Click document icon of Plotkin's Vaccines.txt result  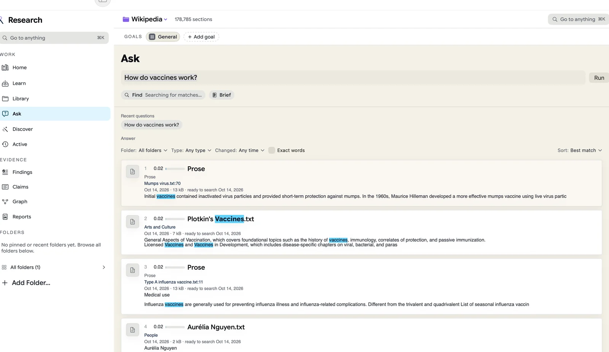[132, 222]
